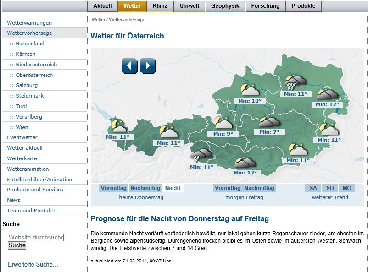Open the Wetterkarte page
The height and width of the screenshot is (272, 368).
[x=22, y=158]
